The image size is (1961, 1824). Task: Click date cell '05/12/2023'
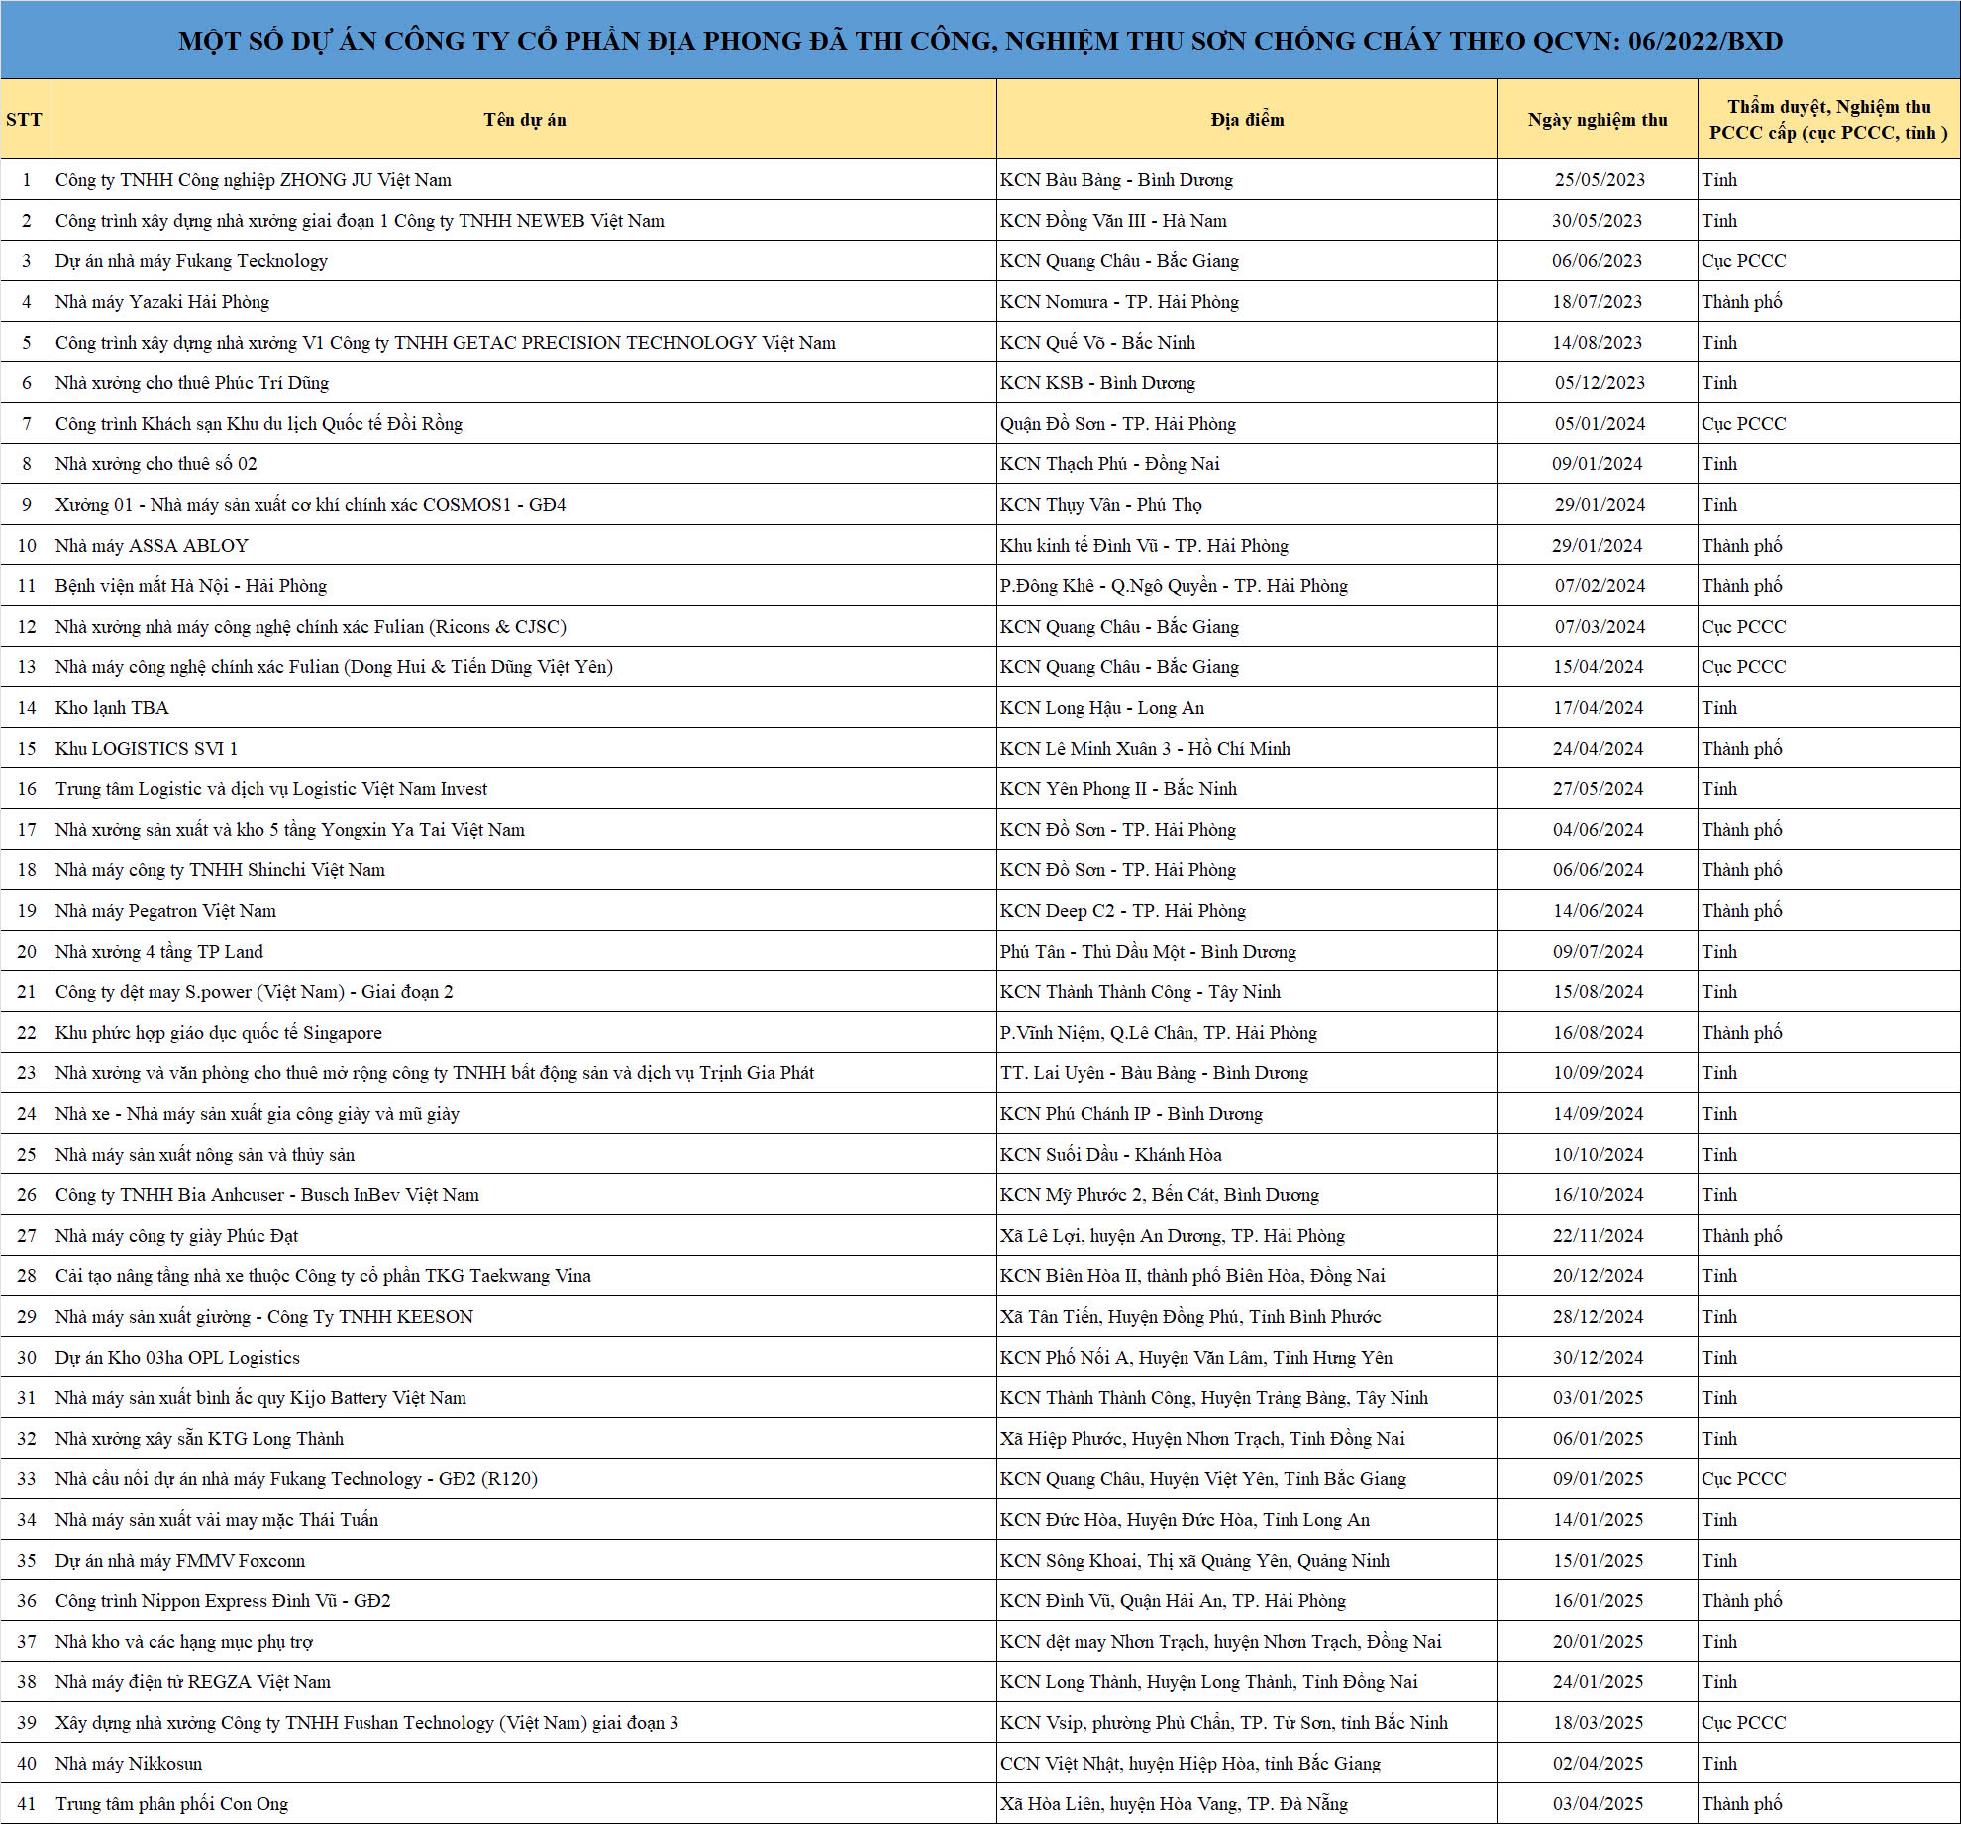coord(1600,383)
